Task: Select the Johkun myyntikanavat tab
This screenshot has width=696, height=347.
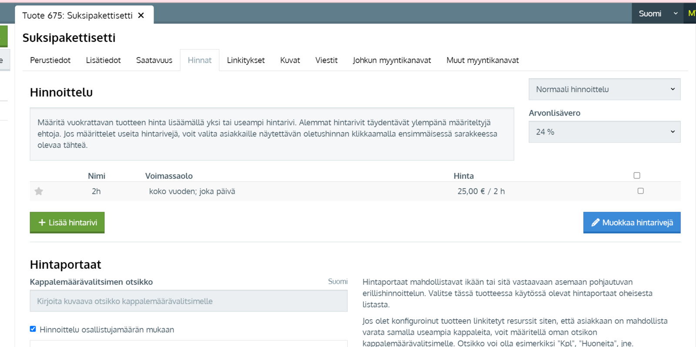Action: click(x=391, y=60)
